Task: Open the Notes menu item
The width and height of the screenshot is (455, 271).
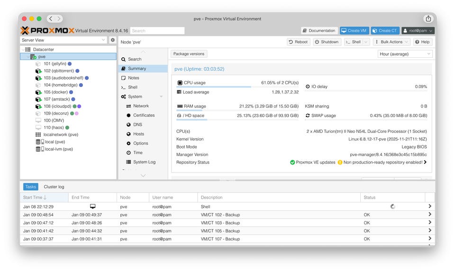Action: coord(134,78)
